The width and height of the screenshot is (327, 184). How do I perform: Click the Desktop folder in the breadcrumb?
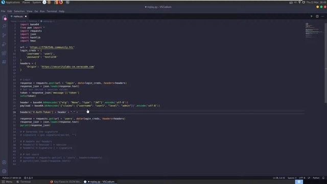tap(33, 21)
